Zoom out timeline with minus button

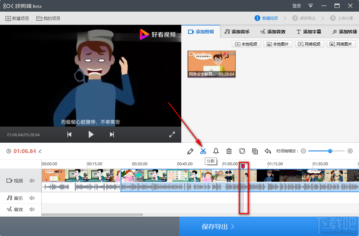point(303,151)
